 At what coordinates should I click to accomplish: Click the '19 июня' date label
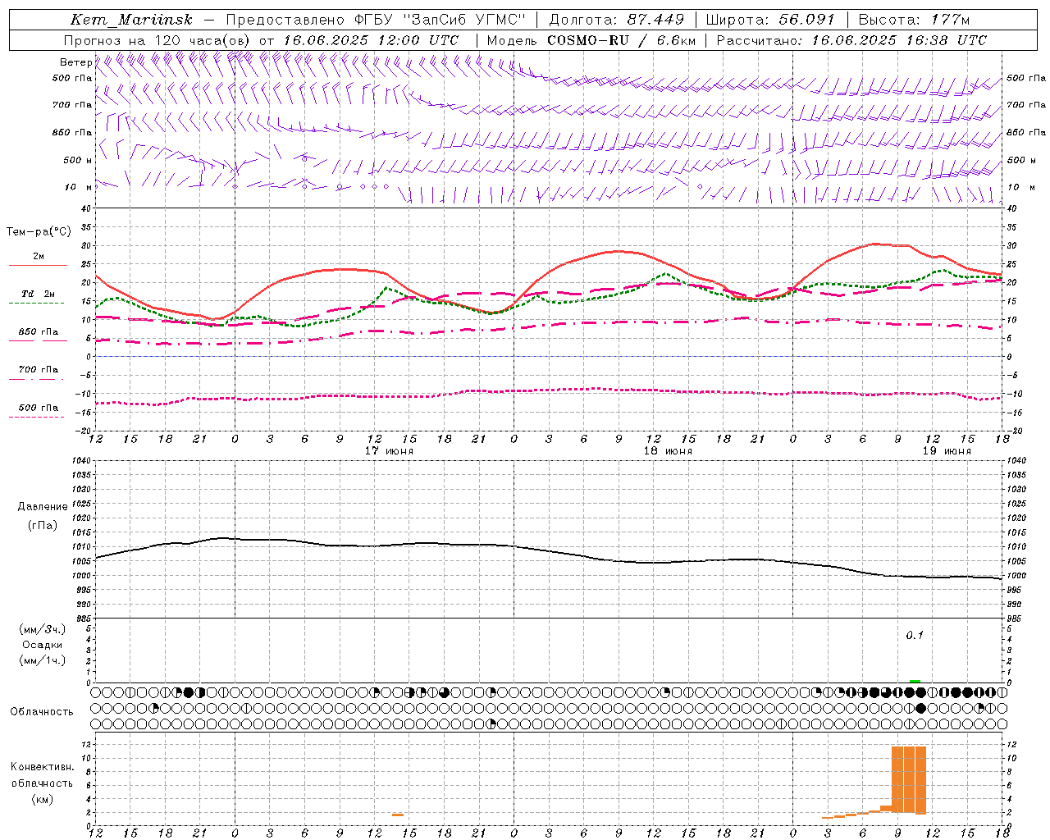[x=947, y=451]
